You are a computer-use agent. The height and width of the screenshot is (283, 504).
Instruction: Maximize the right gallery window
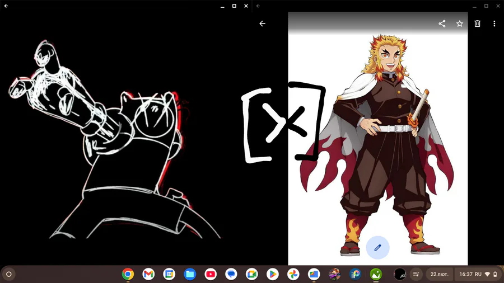point(486,6)
